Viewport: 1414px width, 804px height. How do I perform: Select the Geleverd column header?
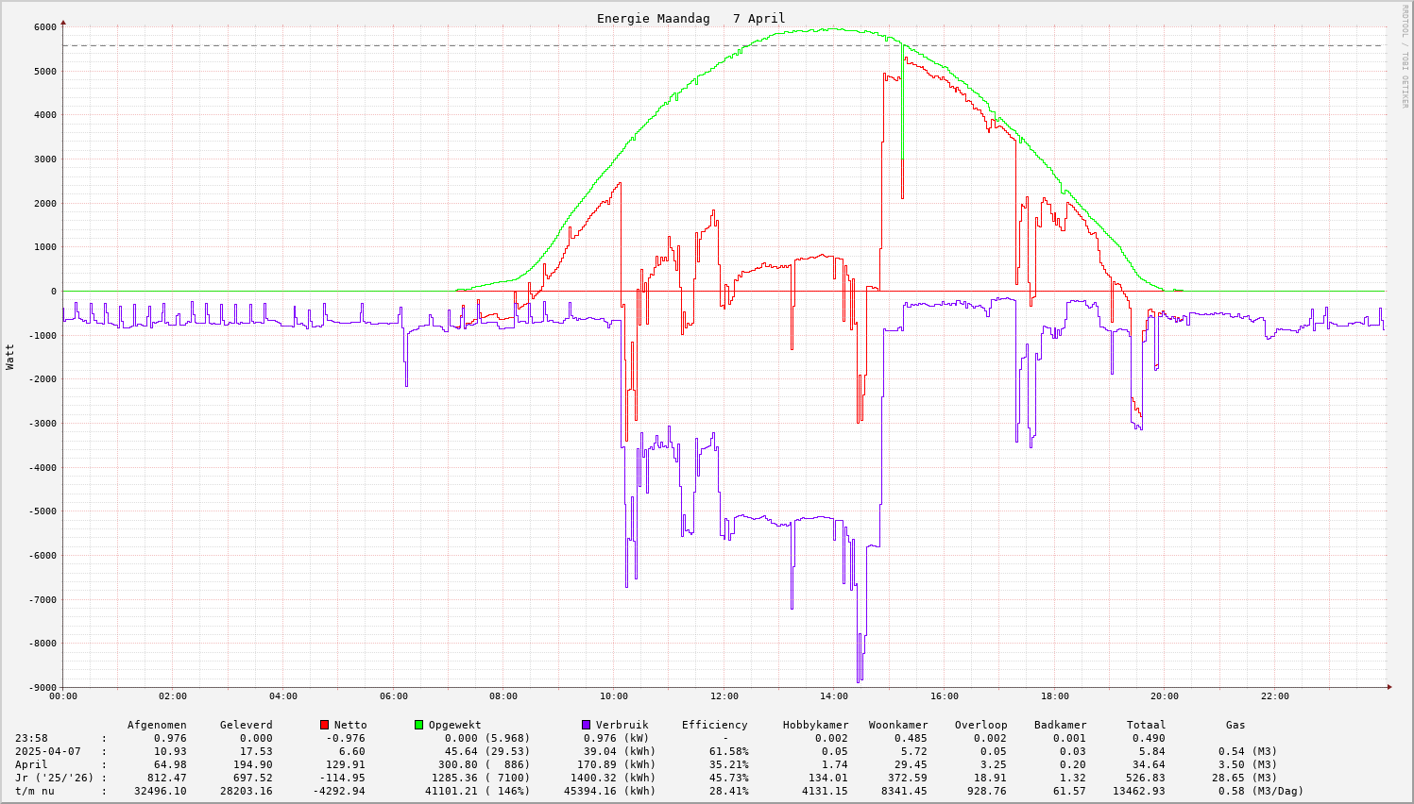[246, 725]
